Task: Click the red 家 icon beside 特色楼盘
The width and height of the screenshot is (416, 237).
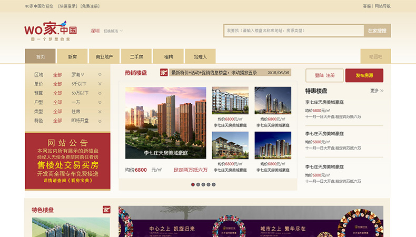Action: click(x=106, y=210)
